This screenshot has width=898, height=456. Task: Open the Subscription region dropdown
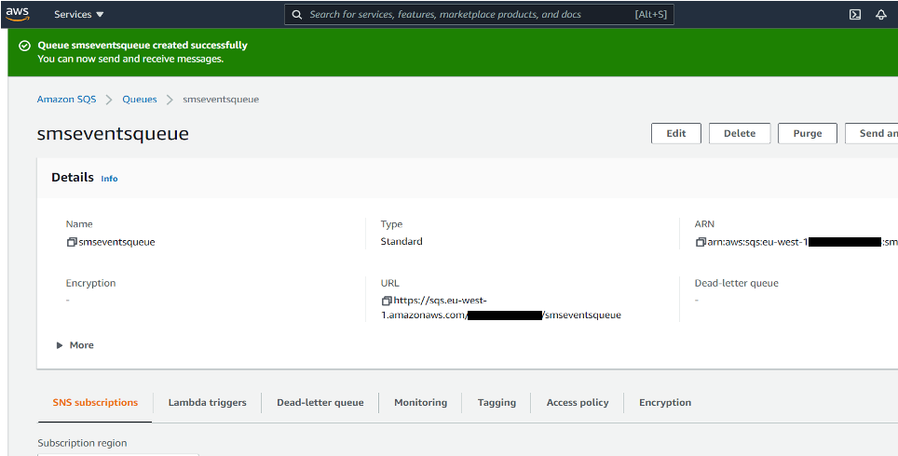click(118, 454)
